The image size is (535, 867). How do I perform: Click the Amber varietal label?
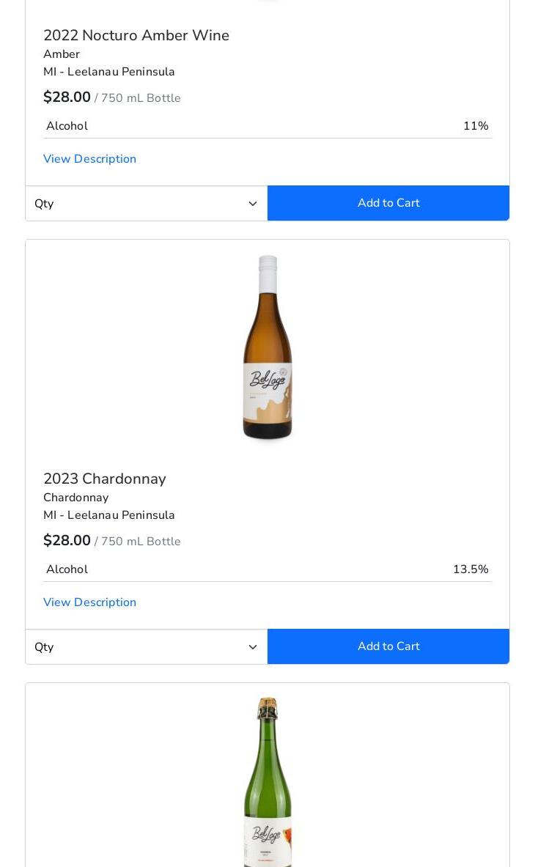[62, 54]
